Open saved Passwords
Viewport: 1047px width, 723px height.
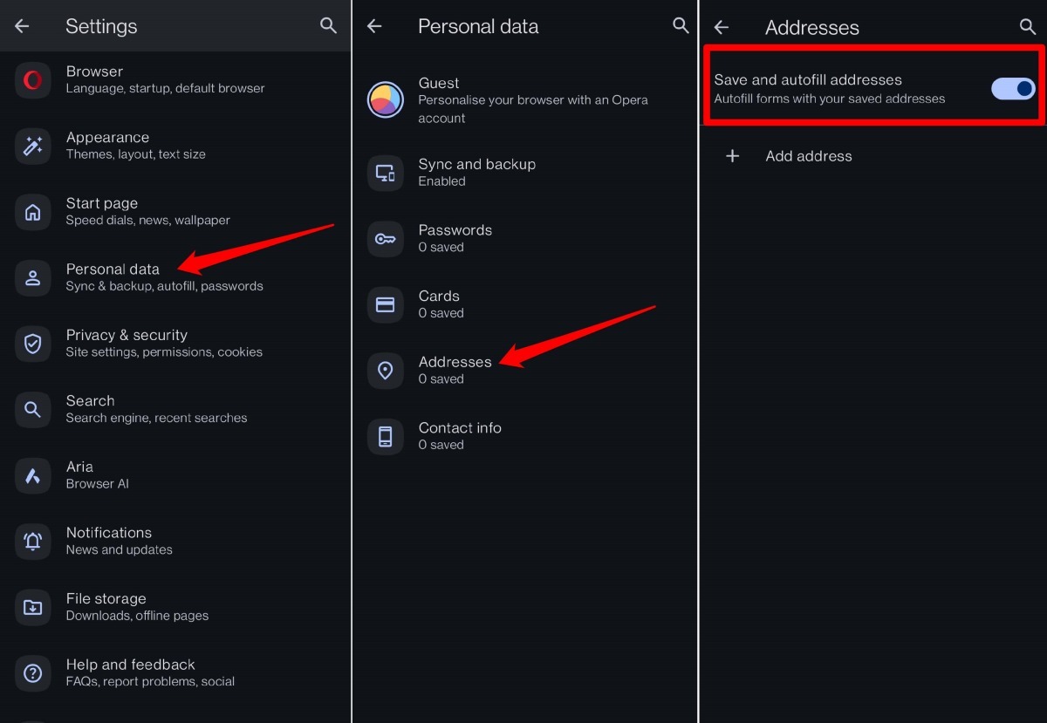525,239
